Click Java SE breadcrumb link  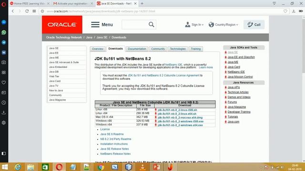tap(102, 38)
